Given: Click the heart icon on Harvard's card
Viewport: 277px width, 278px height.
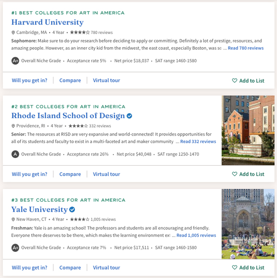Looking at the screenshot, I should (x=234, y=81).
